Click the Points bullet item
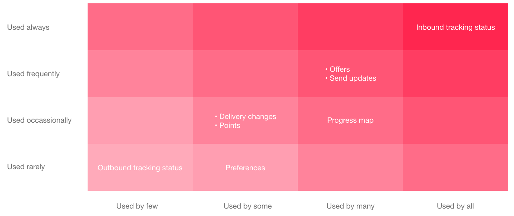This screenshot has width=514, height=216. point(227,125)
